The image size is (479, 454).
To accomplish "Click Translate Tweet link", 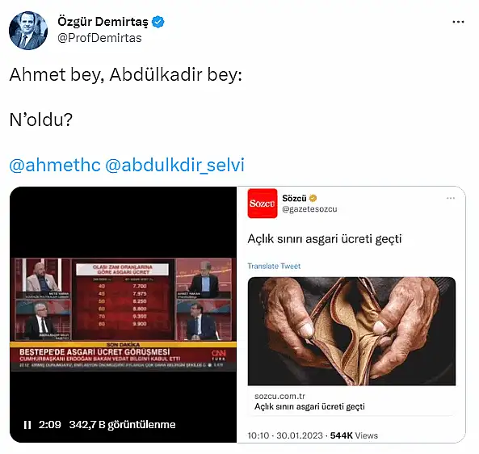I will (274, 266).
